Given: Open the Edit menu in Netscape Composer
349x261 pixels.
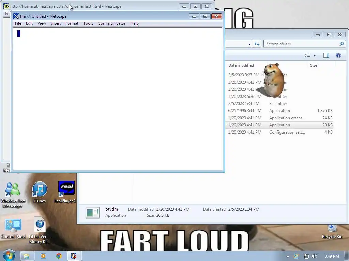Looking at the screenshot, I should (29, 23).
